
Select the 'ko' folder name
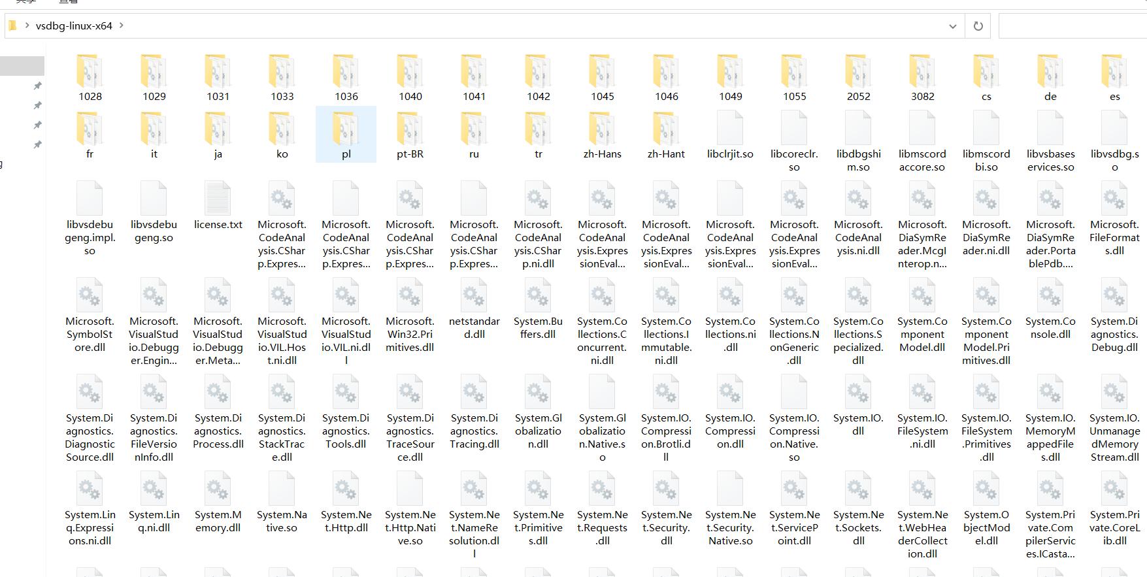[282, 154]
